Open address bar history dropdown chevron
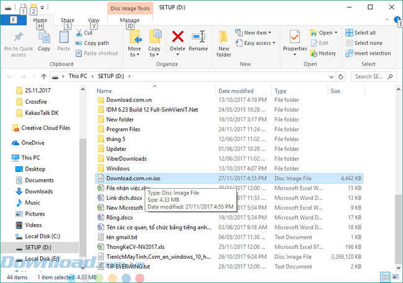Viewport: 403px width, 283px height. (x=332, y=77)
